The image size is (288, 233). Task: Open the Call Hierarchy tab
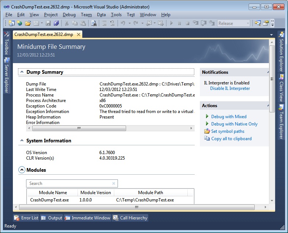(x=130, y=218)
